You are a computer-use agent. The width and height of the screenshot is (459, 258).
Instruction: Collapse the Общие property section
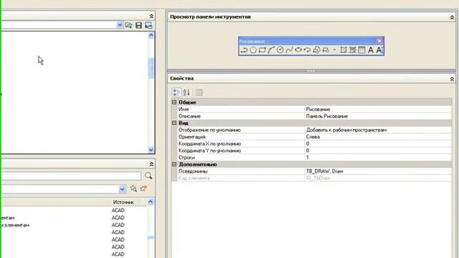pyautogui.click(x=174, y=102)
